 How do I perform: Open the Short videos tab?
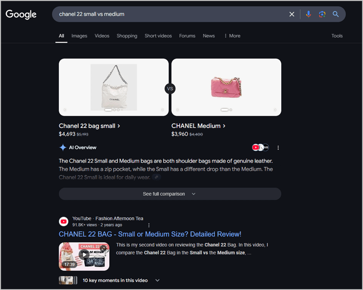pos(158,36)
